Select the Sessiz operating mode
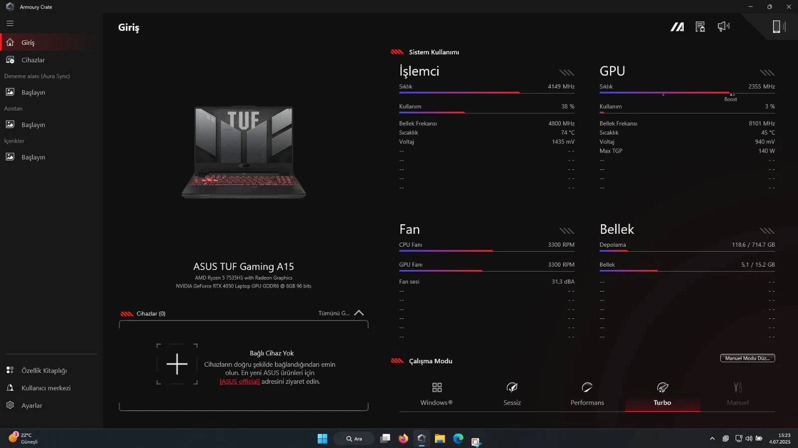The width and height of the screenshot is (798, 448). (512, 394)
